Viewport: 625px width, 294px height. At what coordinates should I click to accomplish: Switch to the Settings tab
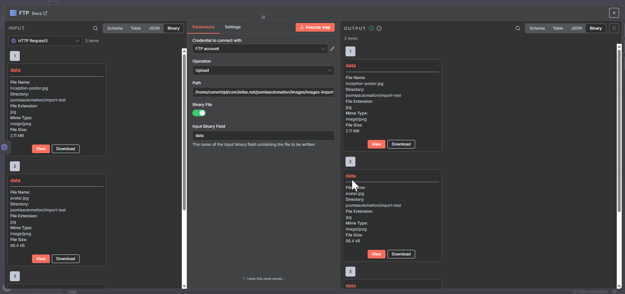click(x=233, y=27)
